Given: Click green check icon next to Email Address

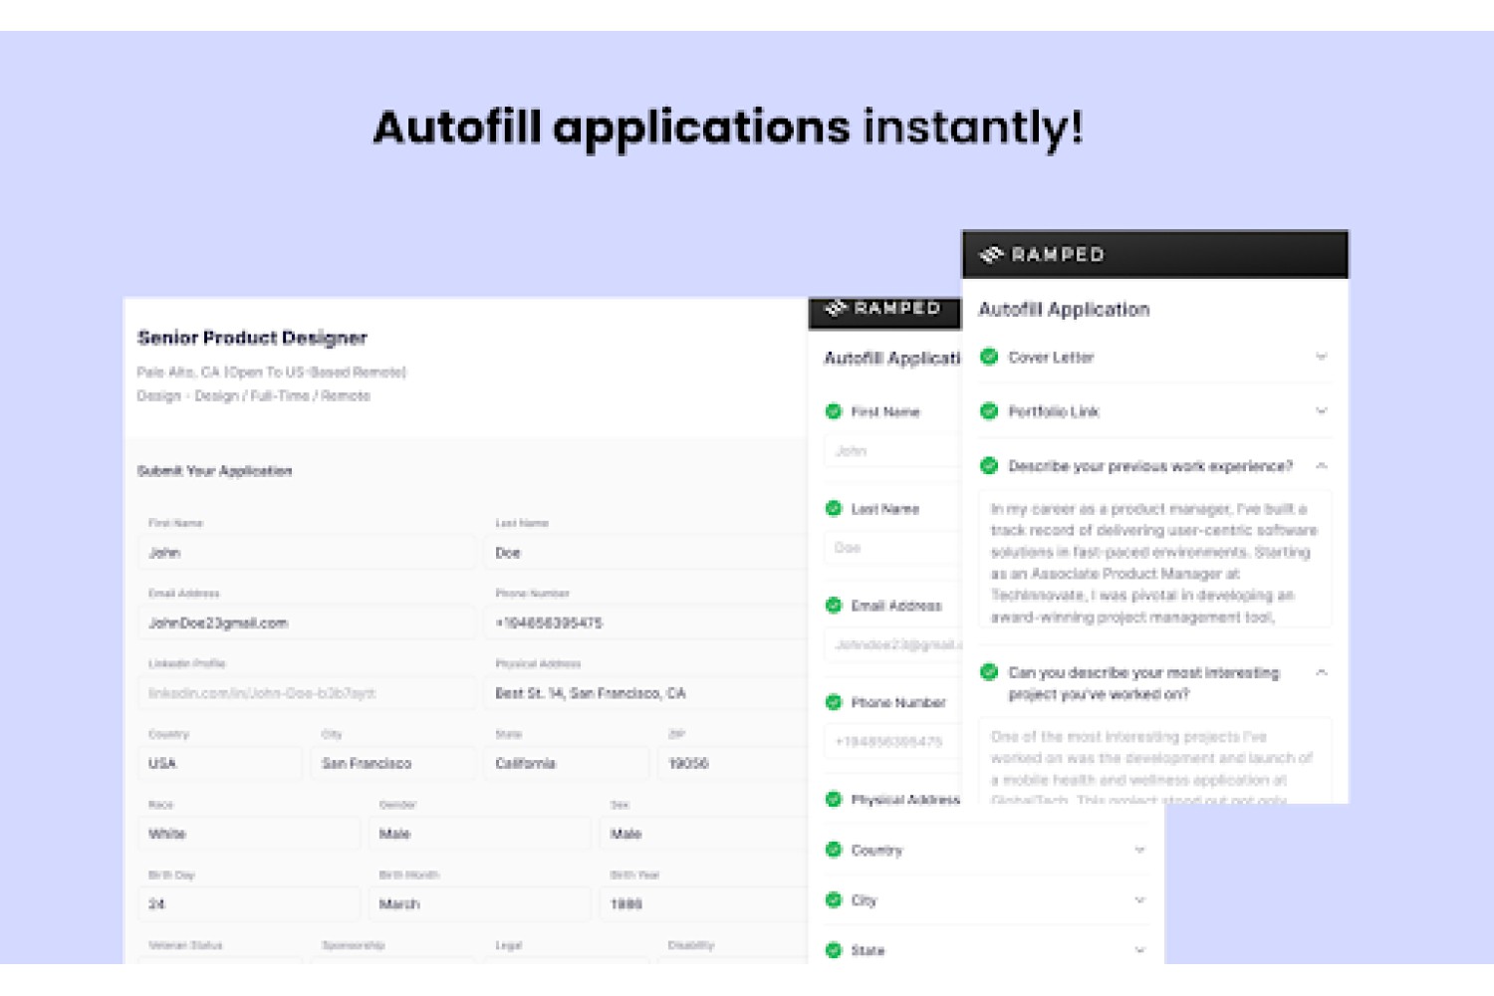Looking at the screenshot, I should tap(834, 605).
